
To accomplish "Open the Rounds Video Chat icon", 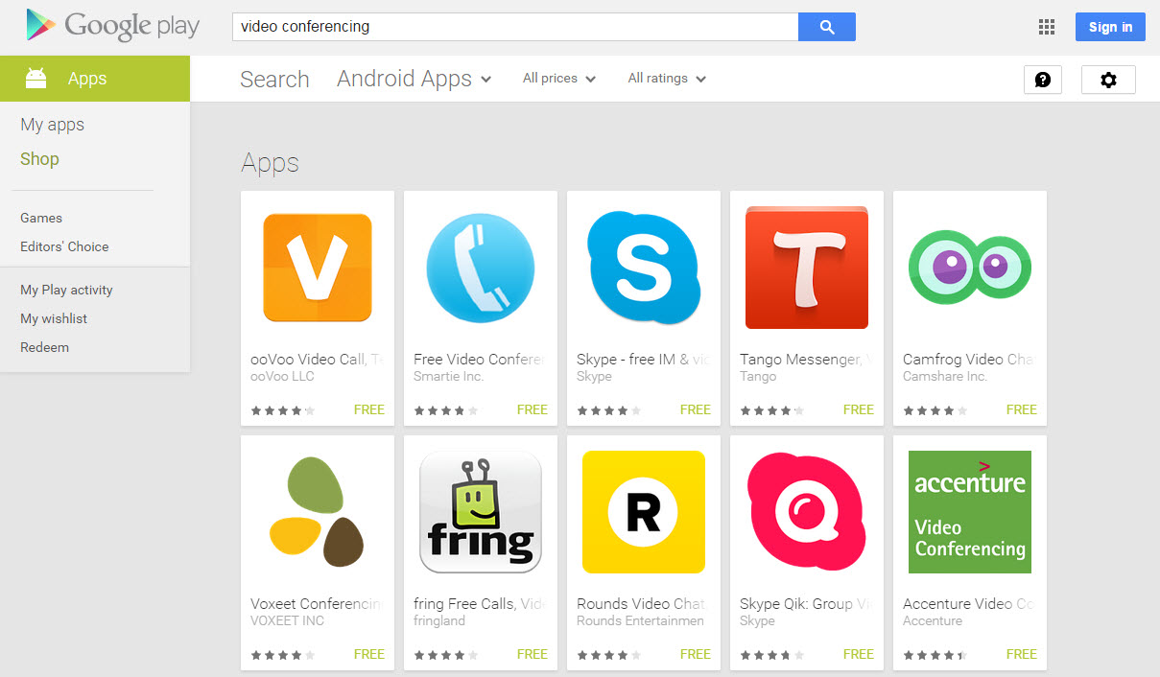I will [x=644, y=512].
